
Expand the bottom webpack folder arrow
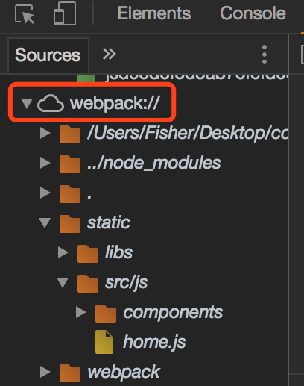45,372
